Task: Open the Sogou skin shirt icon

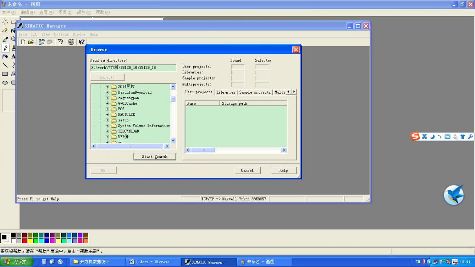Action: 463,137
